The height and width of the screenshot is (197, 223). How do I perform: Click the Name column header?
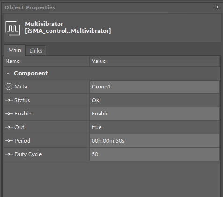(x=46, y=61)
